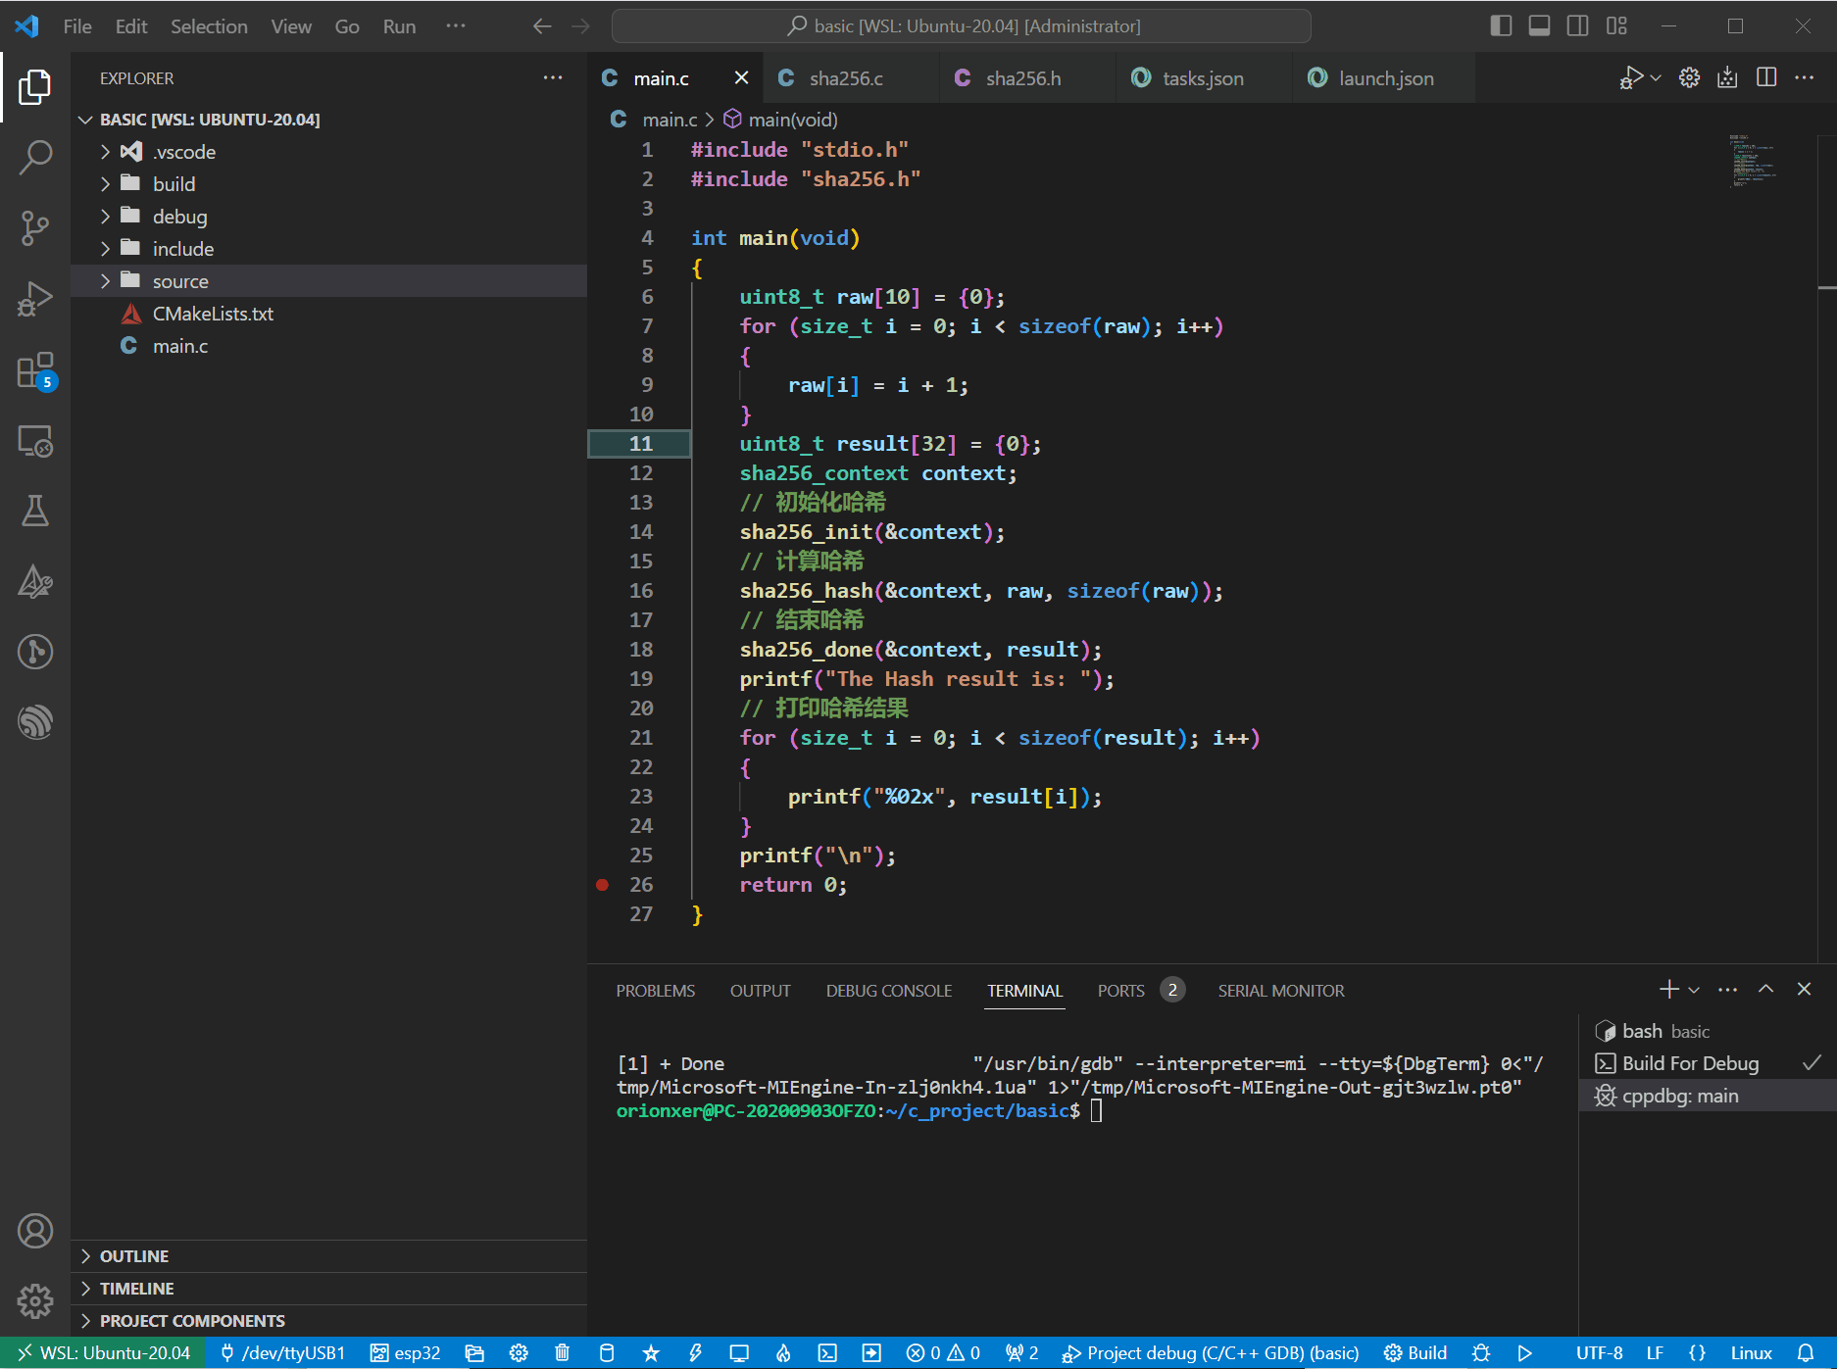Click the notifications bell
This screenshot has height=1369, width=1837.
1806,1353
